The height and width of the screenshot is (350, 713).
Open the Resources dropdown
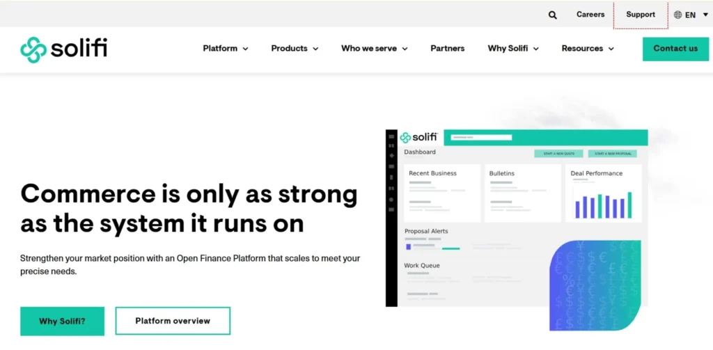588,49
